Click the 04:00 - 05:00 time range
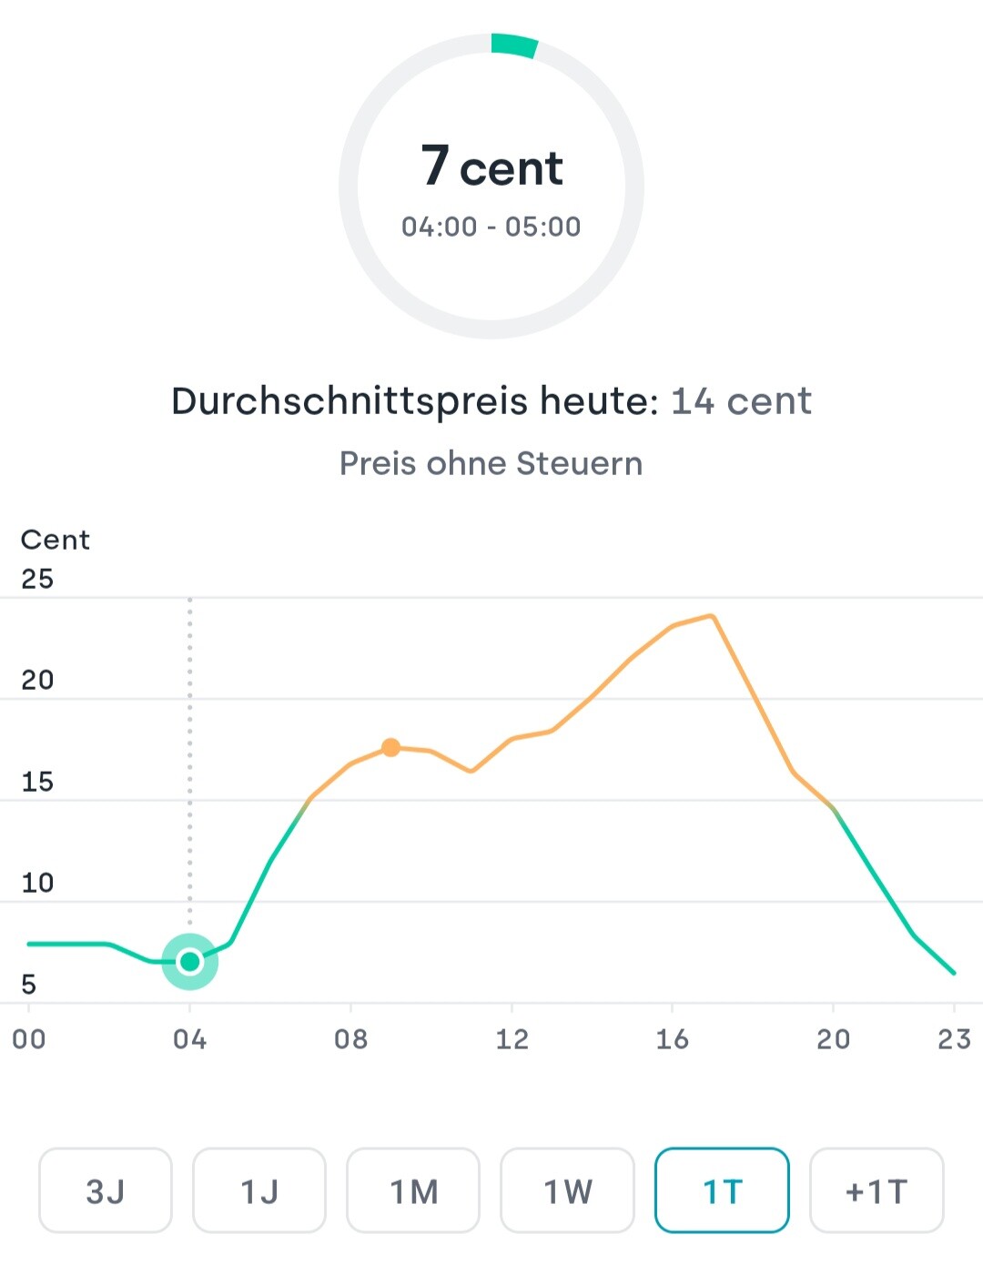The height and width of the screenshot is (1274, 983). point(491,227)
